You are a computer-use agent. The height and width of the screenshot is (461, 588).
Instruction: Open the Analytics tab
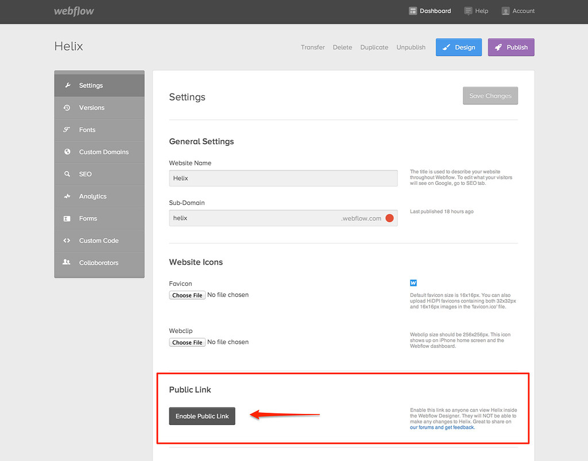point(99,196)
